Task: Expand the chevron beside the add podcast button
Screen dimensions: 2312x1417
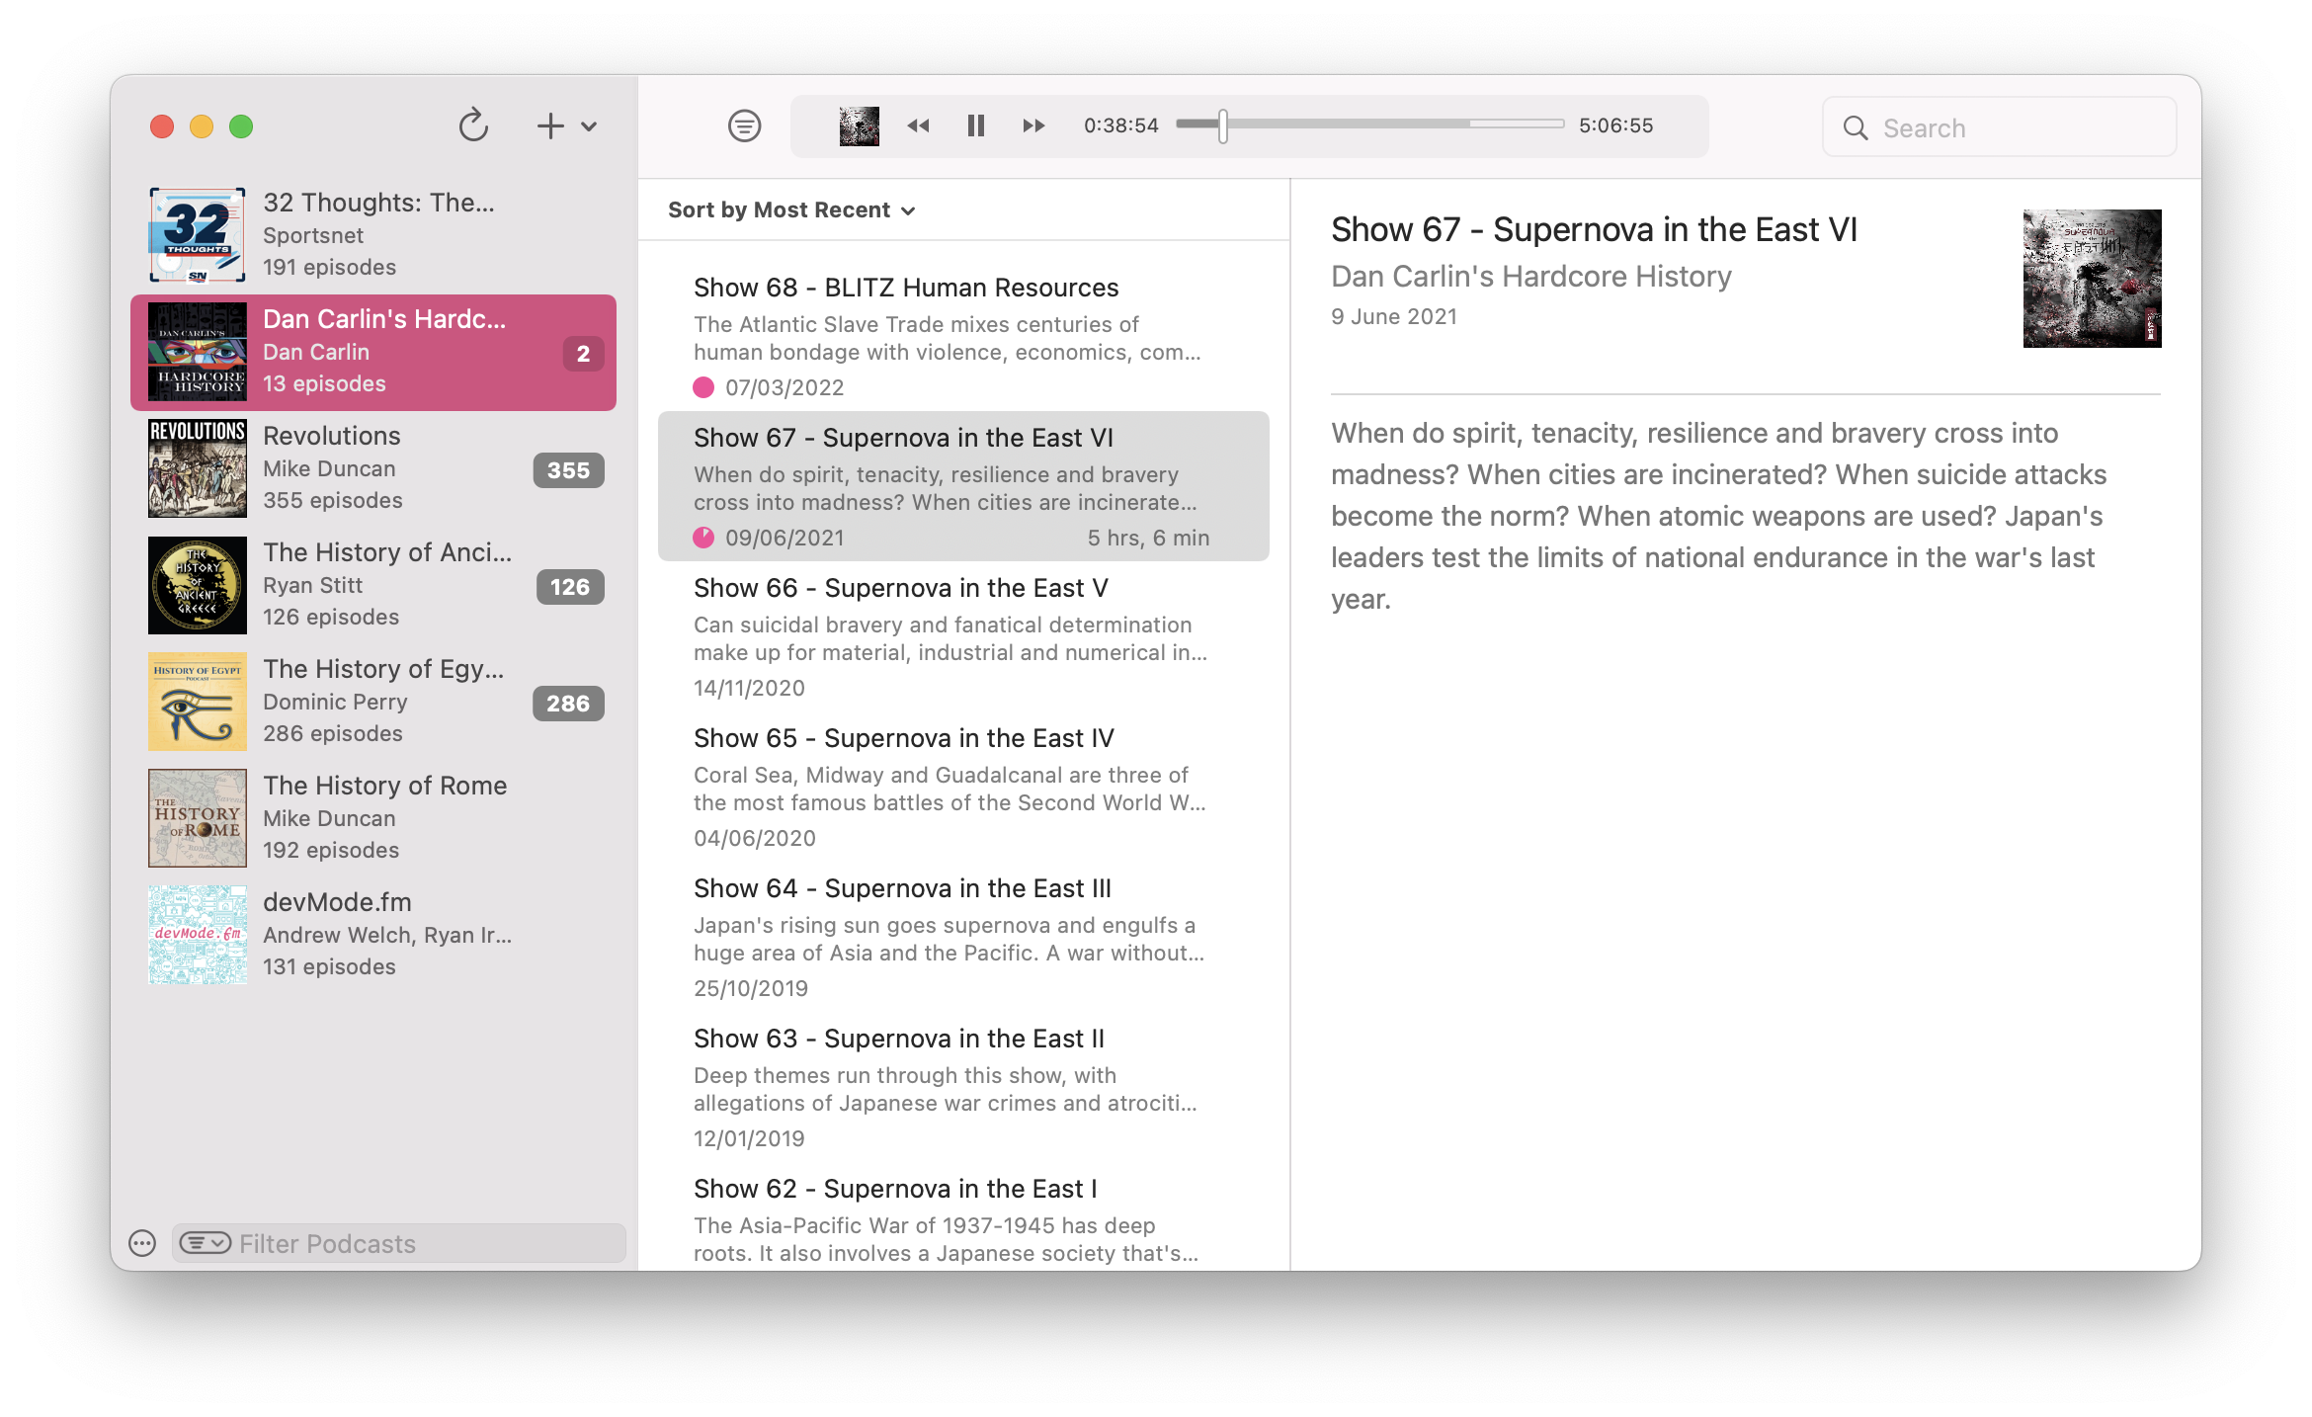Action: 589,127
